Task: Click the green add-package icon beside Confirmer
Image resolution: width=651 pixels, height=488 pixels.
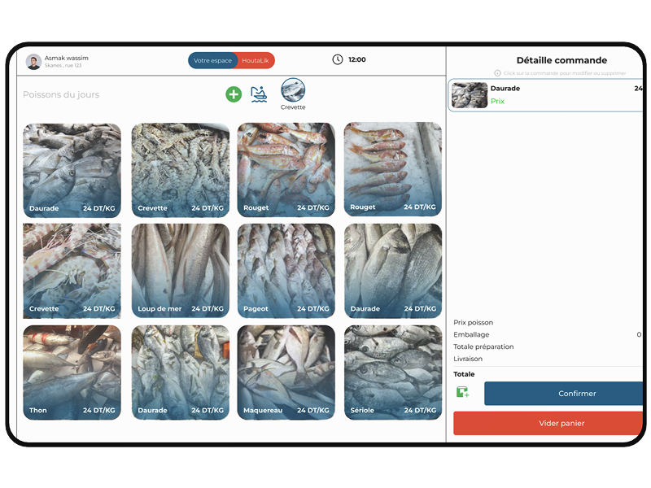Action: point(463,393)
